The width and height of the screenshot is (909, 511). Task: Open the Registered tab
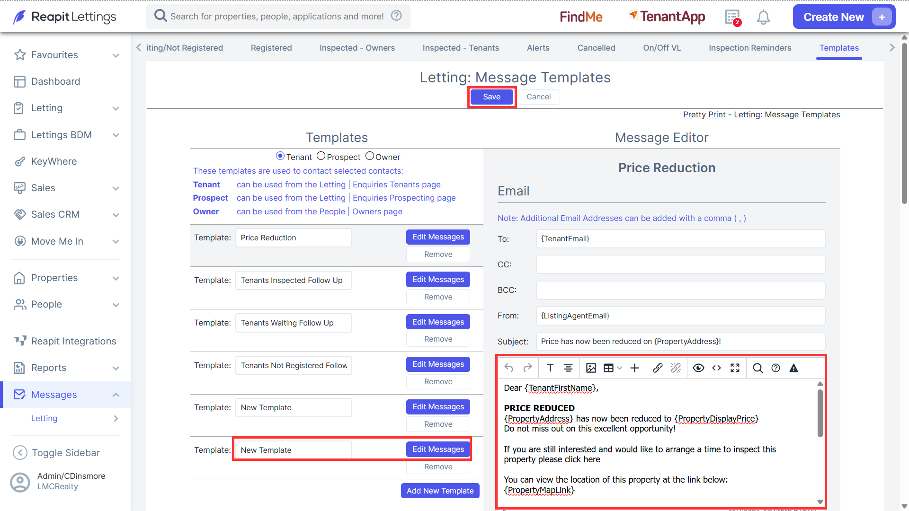271,48
